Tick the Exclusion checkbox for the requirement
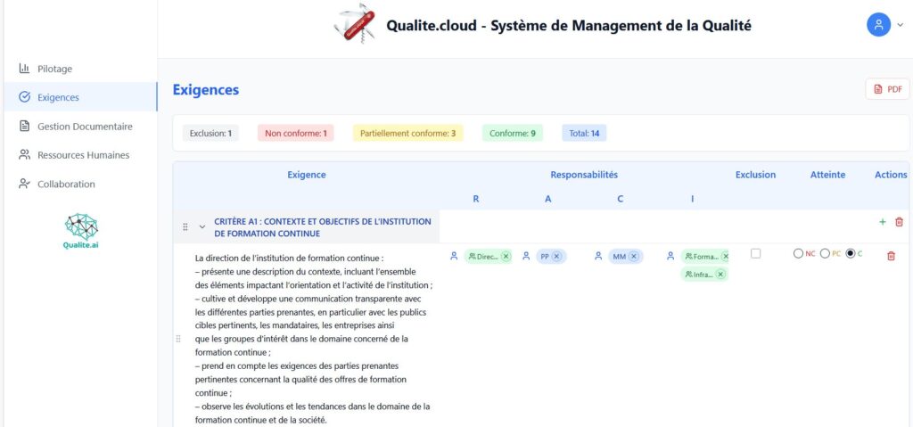This screenshot has height=427, width=913. coord(756,254)
